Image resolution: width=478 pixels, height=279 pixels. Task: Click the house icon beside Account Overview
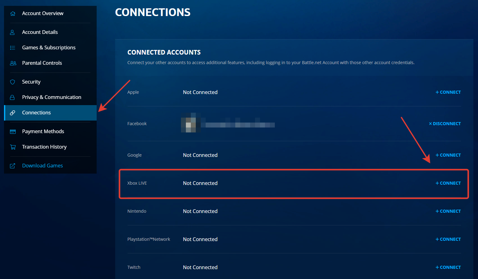[13, 14]
